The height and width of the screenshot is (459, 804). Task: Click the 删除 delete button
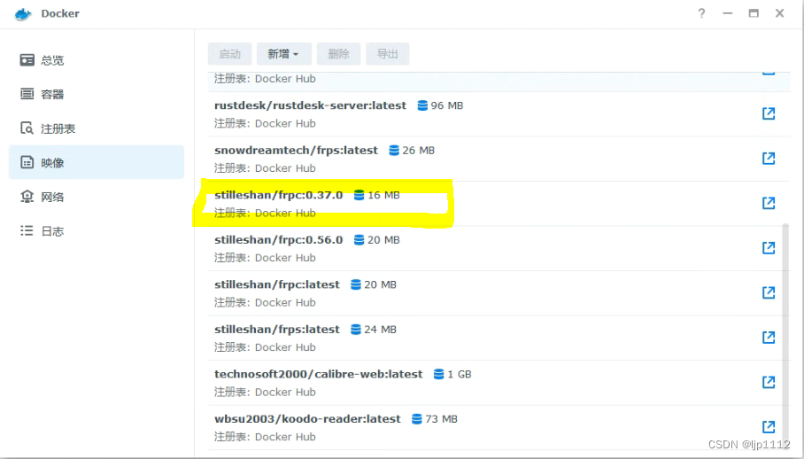tap(338, 54)
